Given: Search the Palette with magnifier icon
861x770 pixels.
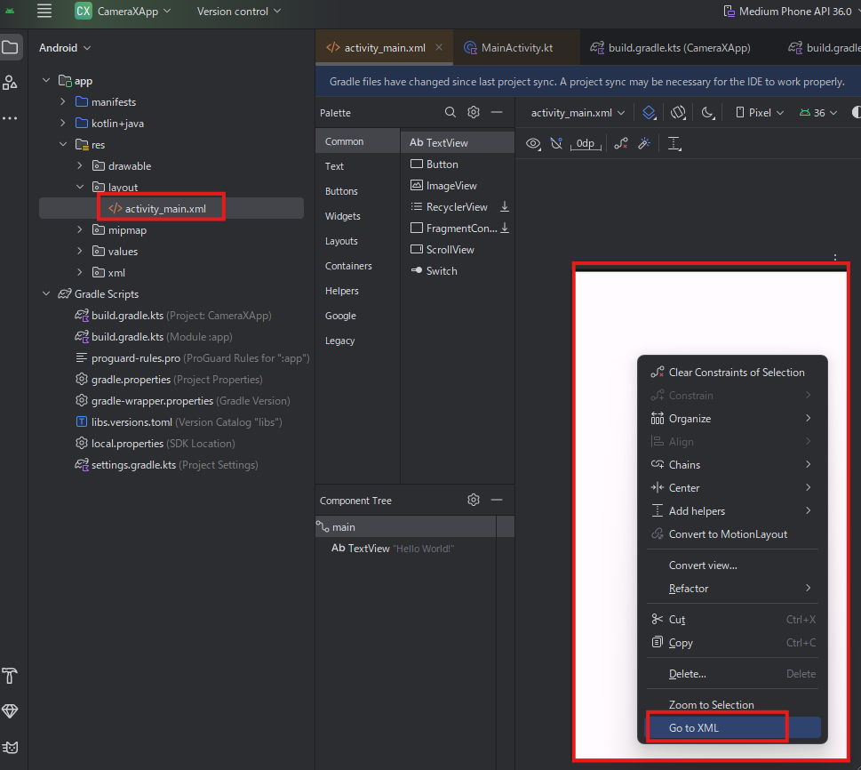Looking at the screenshot, I should tap(450, 113).
